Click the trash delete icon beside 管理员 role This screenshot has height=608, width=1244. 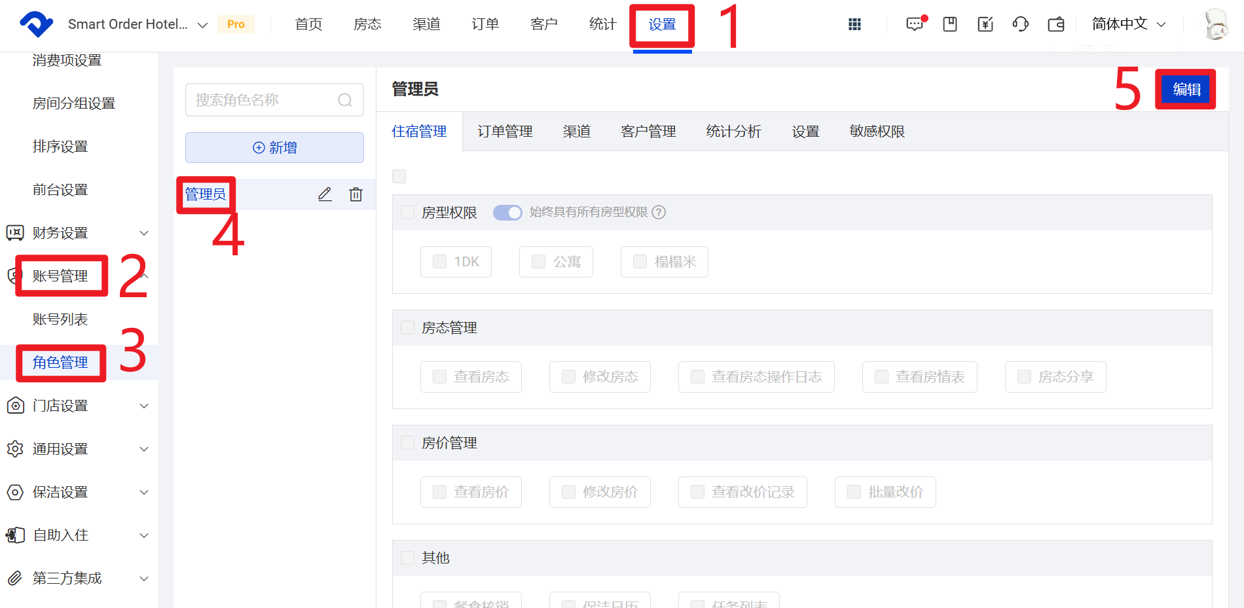coord(356,194)
